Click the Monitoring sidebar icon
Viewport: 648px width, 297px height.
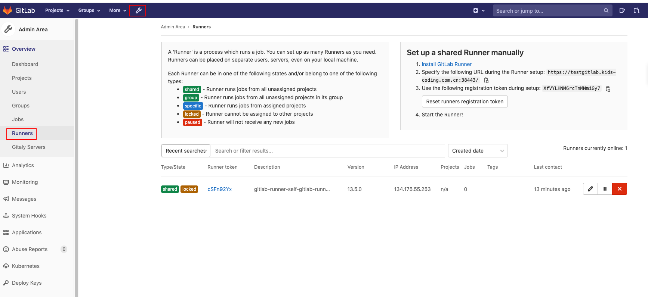(x=6, y=182)
